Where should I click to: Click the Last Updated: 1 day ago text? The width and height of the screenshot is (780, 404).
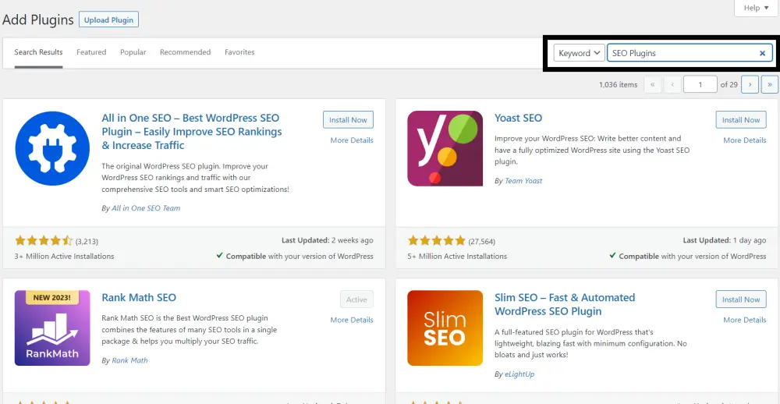pyautogui.click(x=725, y=240)
